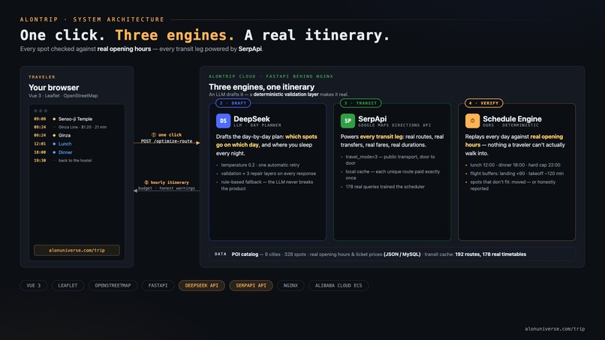Click the '2 · DRAFT' step badge
Image resolution: width=605 pixels, height=340 pixels.
(x=233, y=103)
